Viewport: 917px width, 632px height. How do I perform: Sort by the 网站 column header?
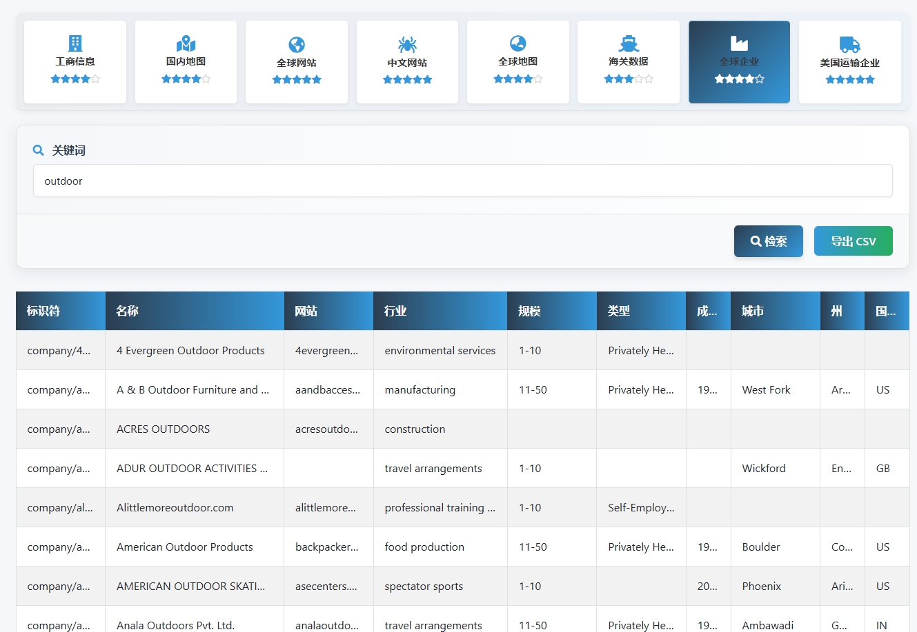click(x=328, y=311)
